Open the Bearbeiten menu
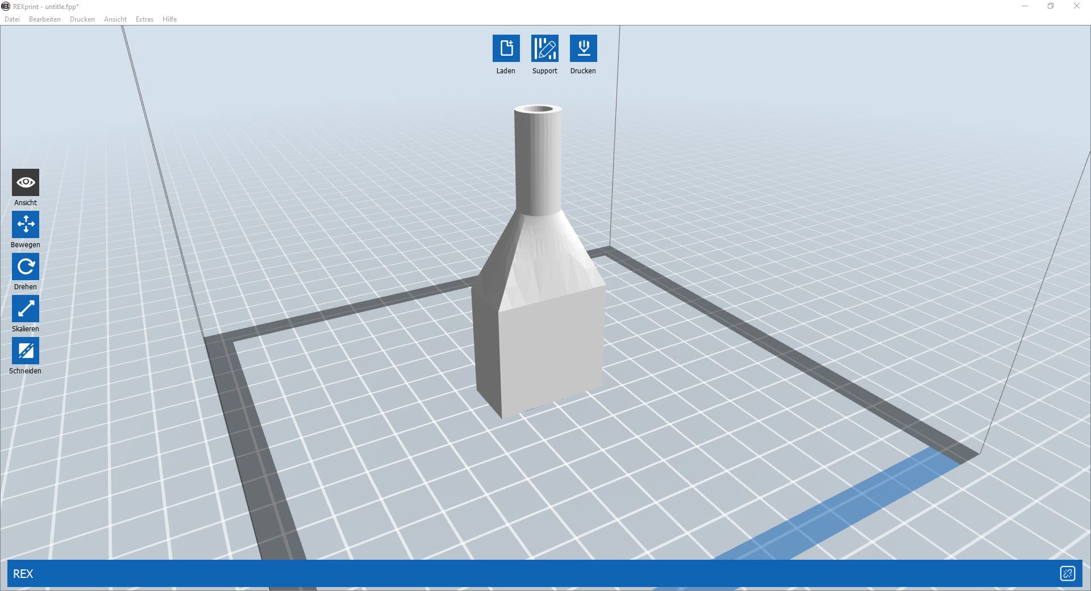Viewport: 1091px width, 591px height. tap(45, 19)
